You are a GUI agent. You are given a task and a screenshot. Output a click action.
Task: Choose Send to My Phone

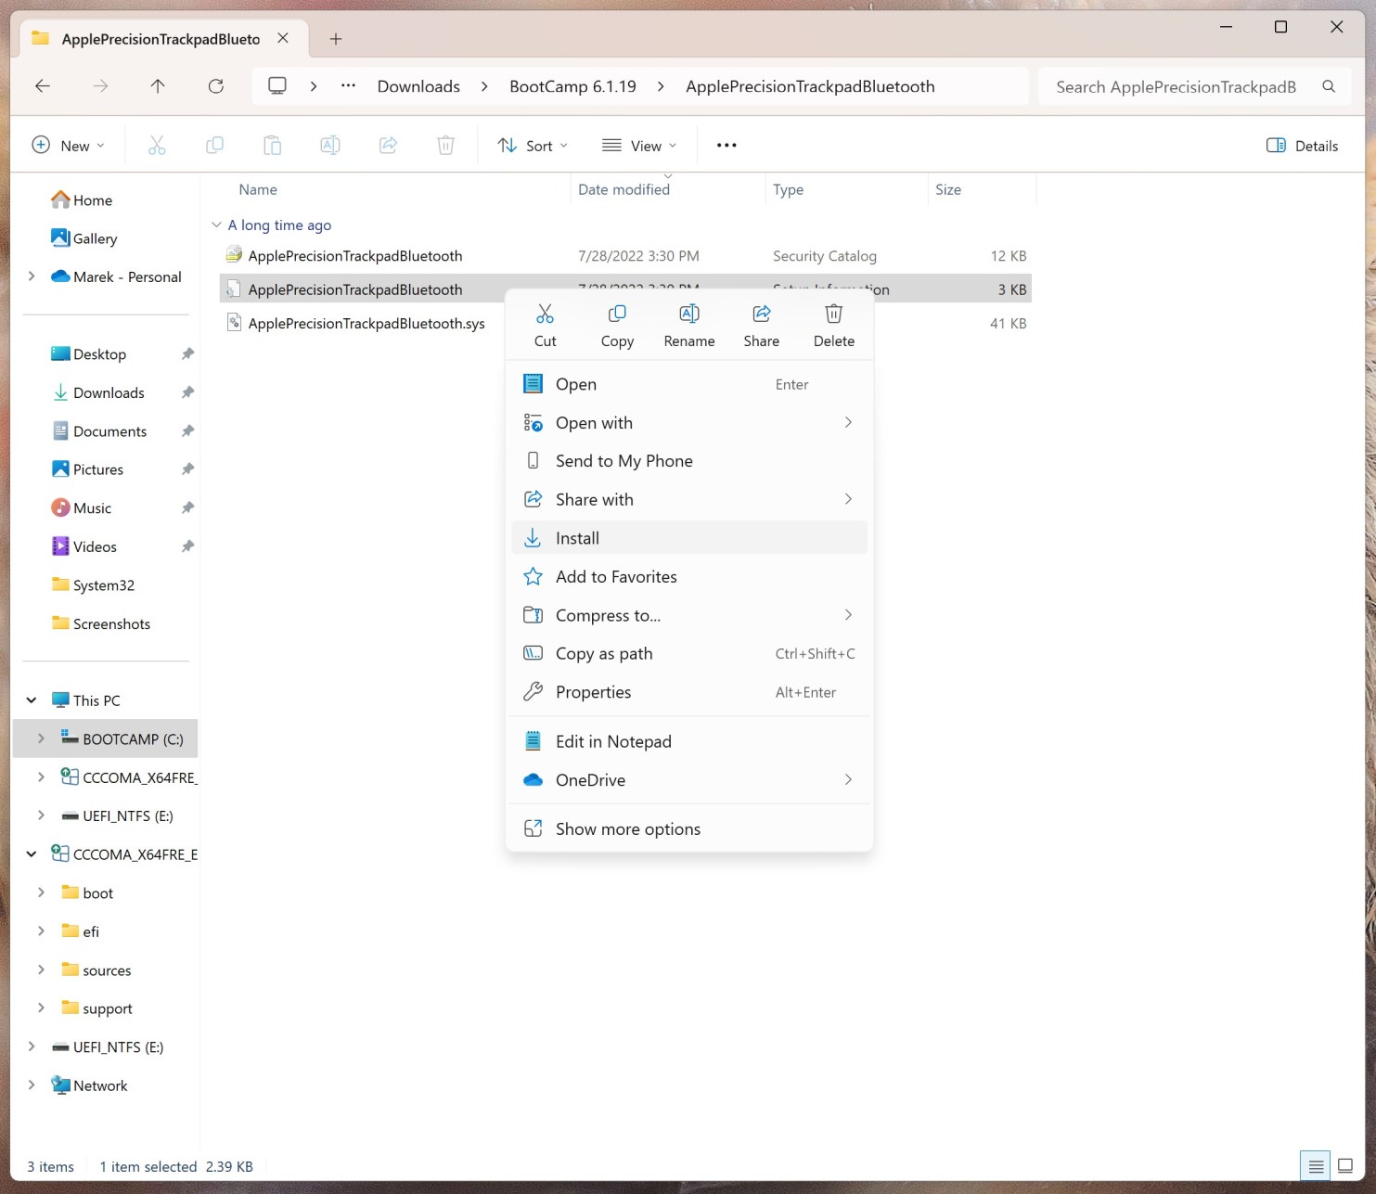click(x=689, y=461)
